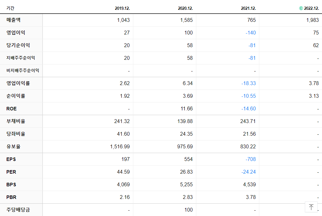Click the 매출액 row label

coord(13,20)
